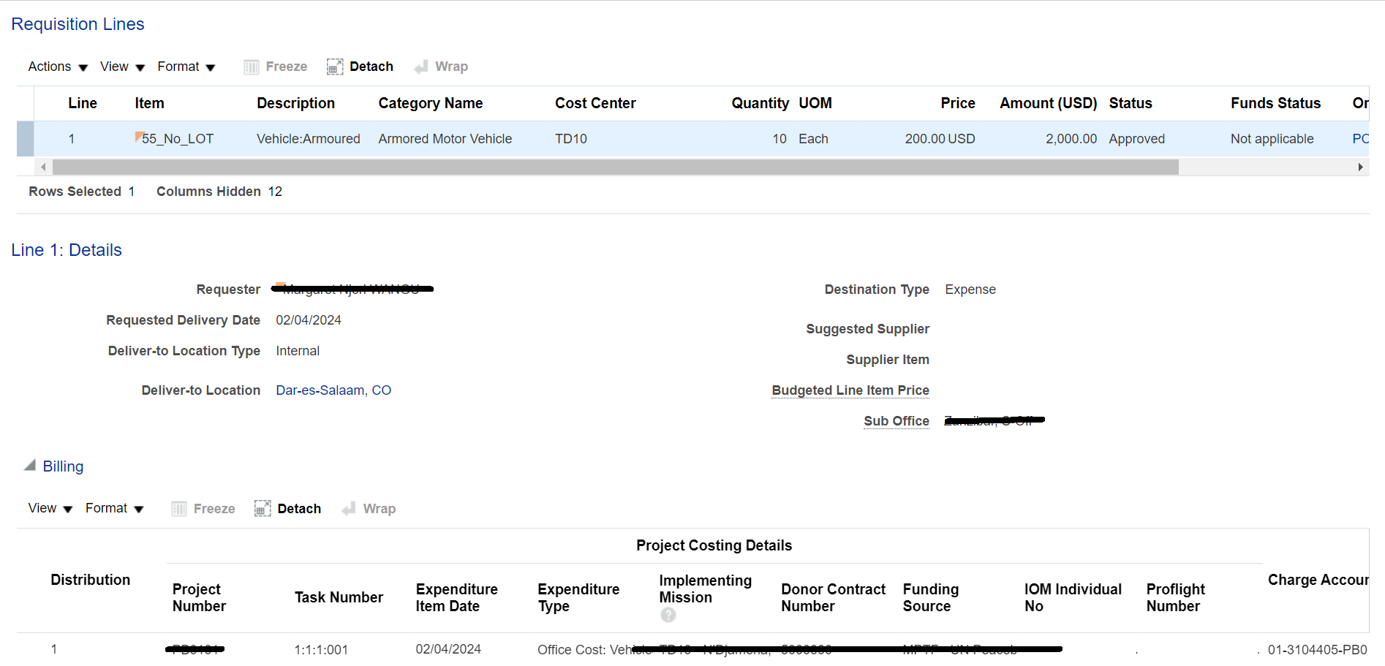Click the item indicator on 55_No_LOT

[x=139, y=135]
